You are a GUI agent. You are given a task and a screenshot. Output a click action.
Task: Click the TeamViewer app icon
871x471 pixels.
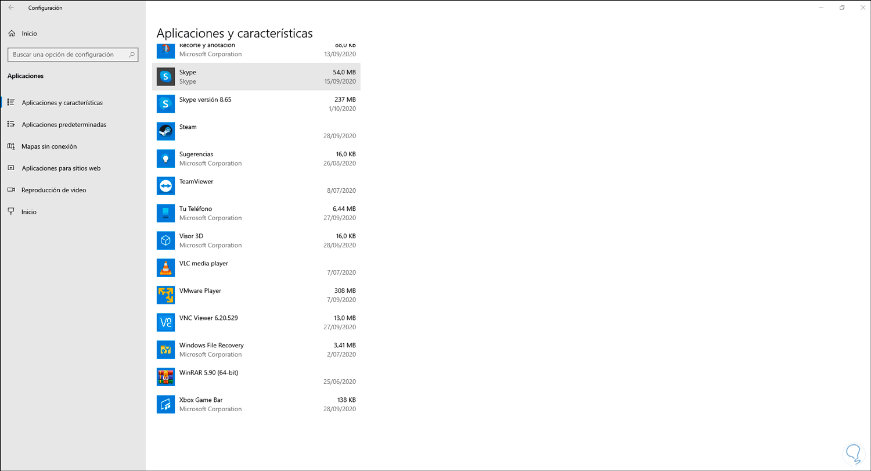click(x=165, y=186)
